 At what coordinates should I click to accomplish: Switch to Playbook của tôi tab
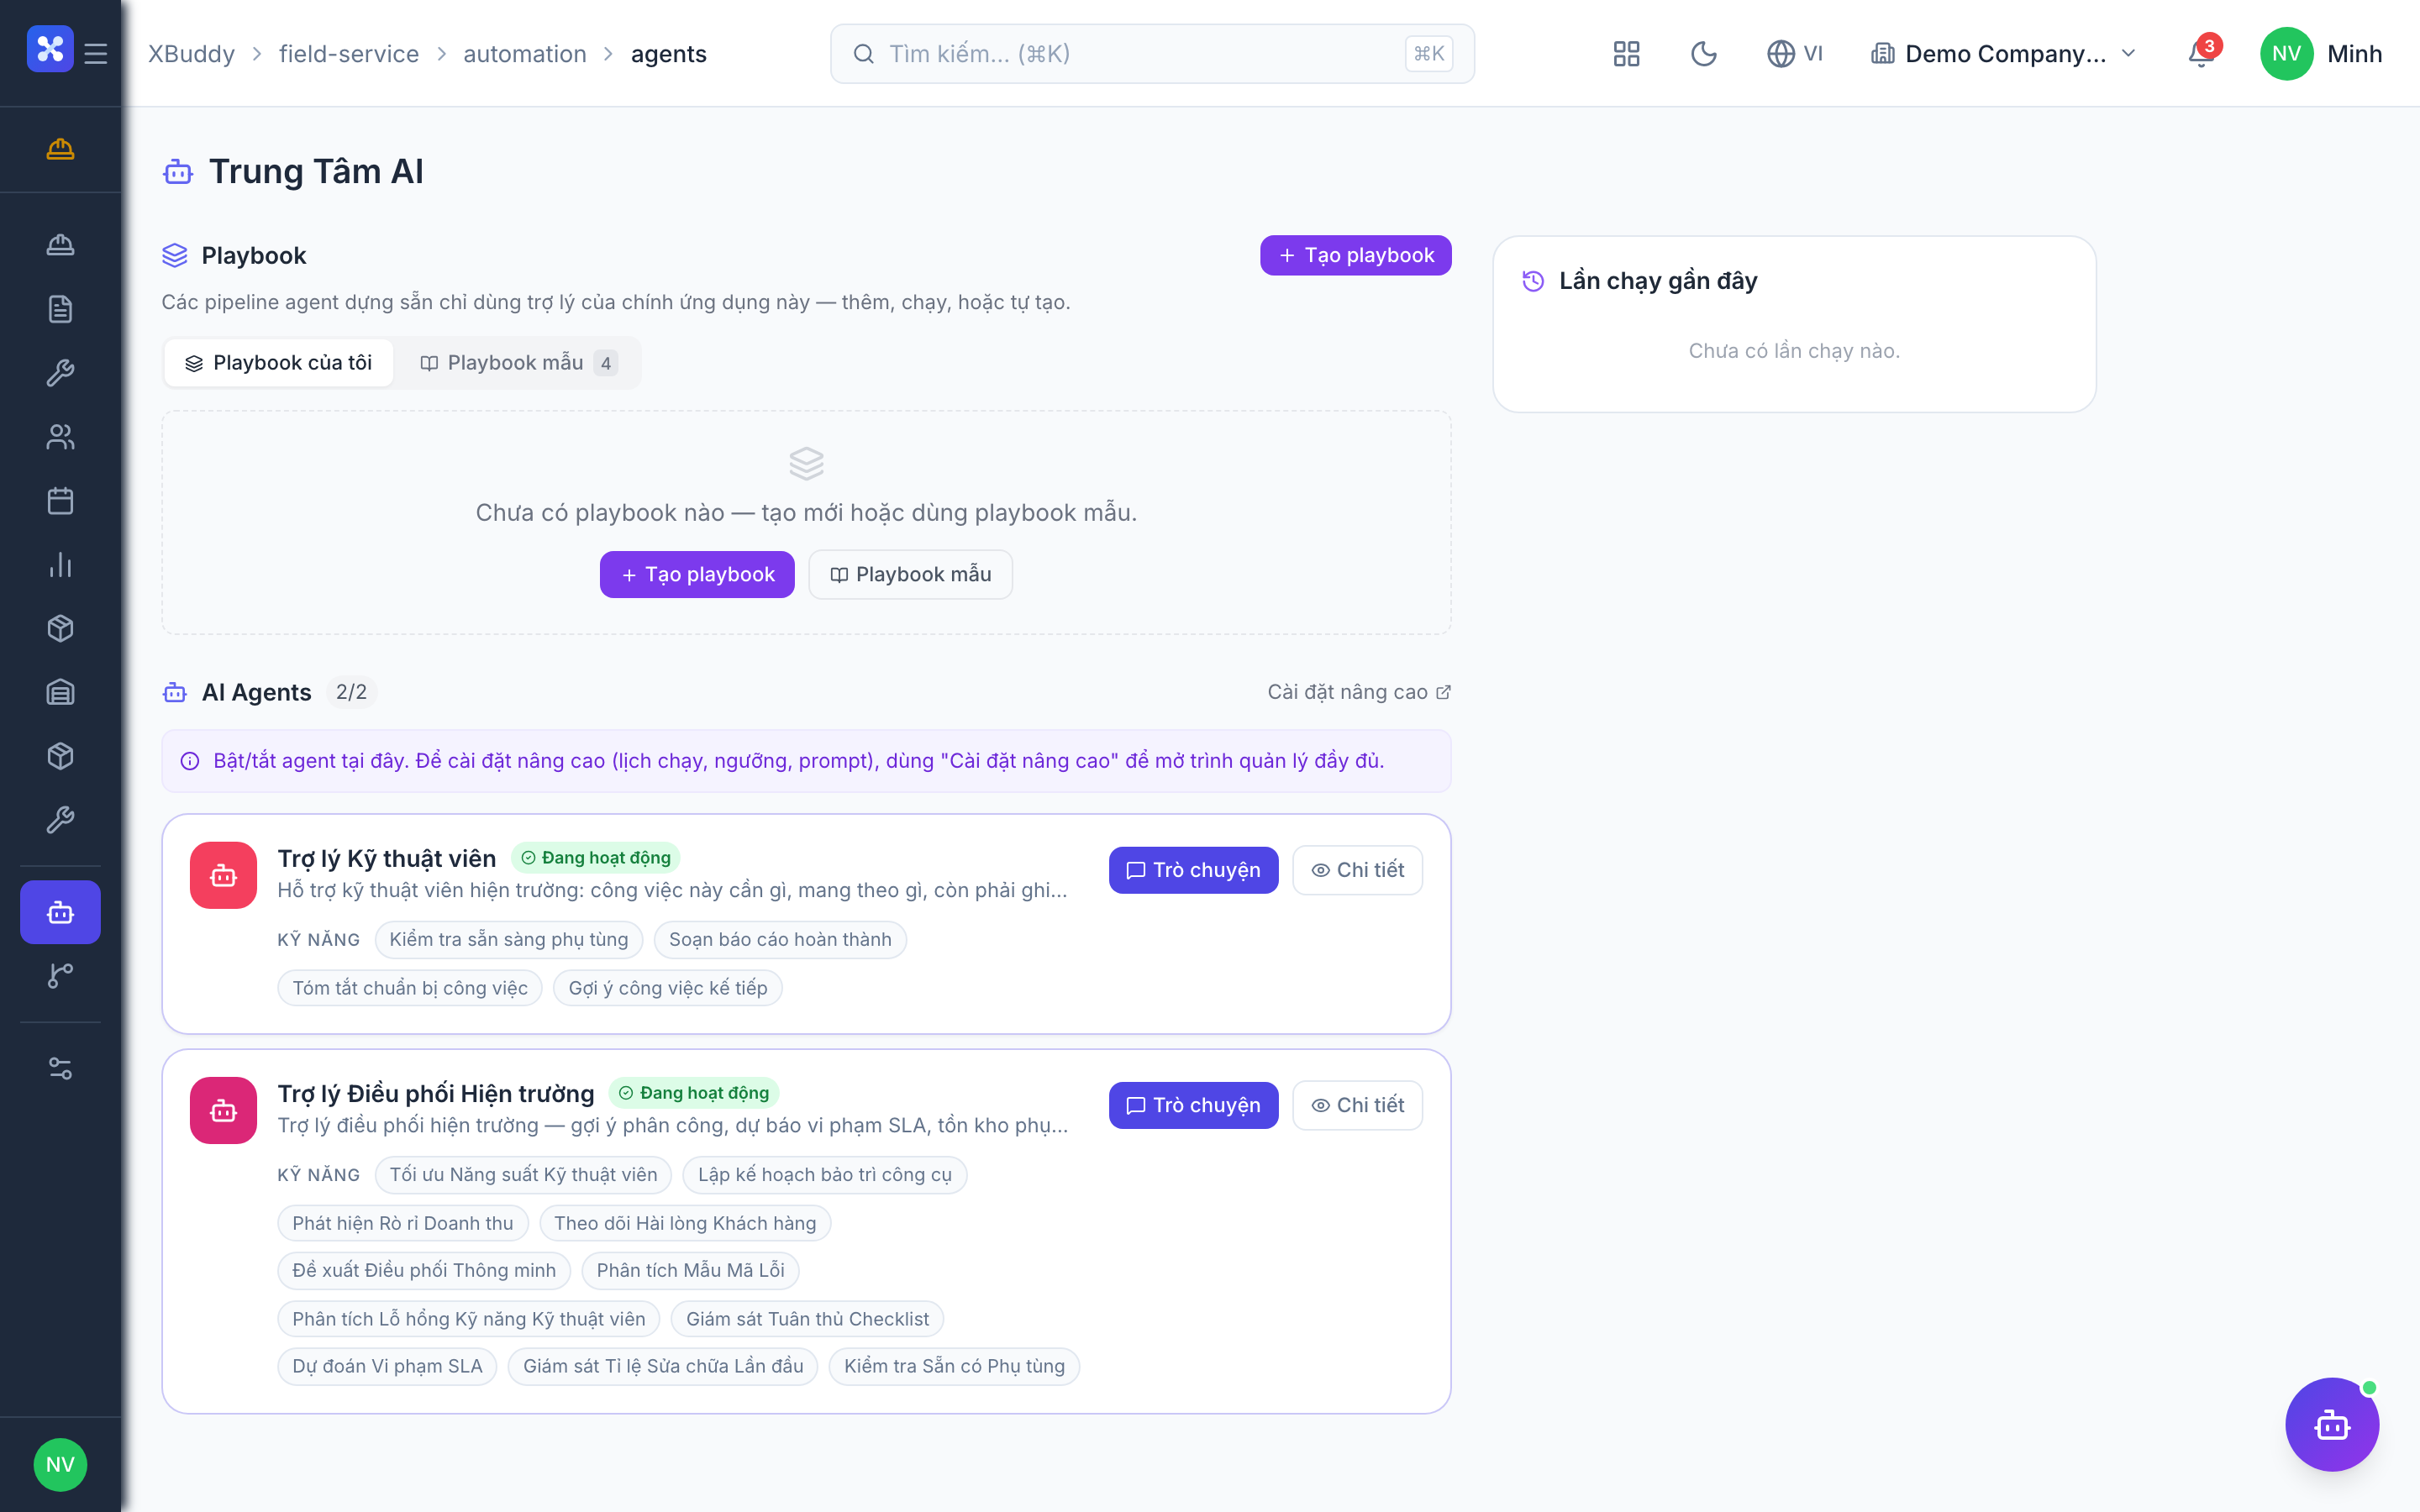(x=279, y=363)
